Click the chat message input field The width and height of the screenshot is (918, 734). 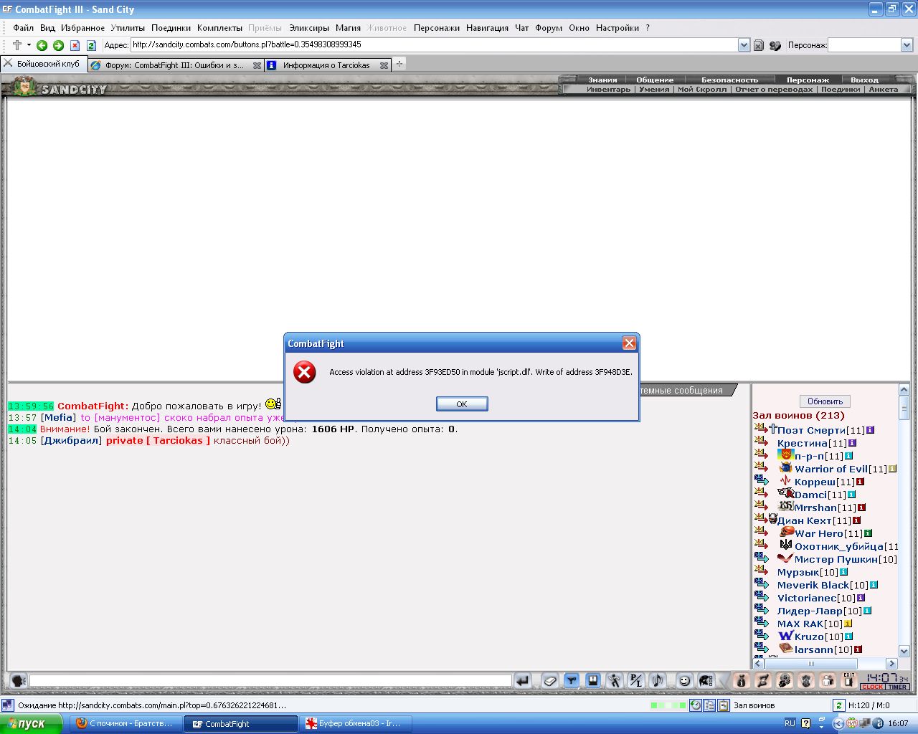click(x=270, y=680)
